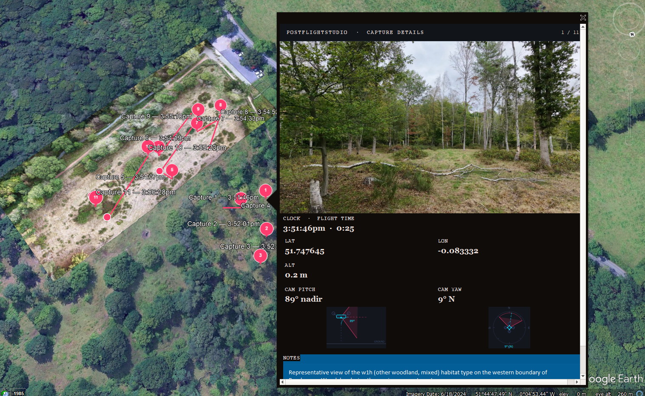Click the balloon's scroll up arrow
This screenshot has width=645, height=396.
click(583, 27)
